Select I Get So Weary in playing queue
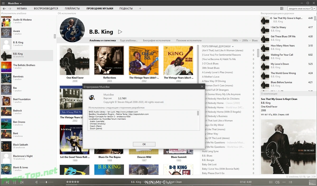The width and height of the screenshot is (317, 186). [287, 29]
